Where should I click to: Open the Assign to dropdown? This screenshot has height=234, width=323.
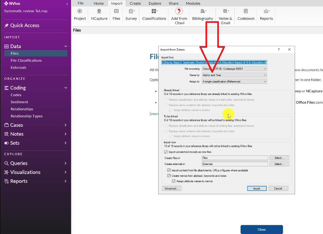click(x=234, y=81)
